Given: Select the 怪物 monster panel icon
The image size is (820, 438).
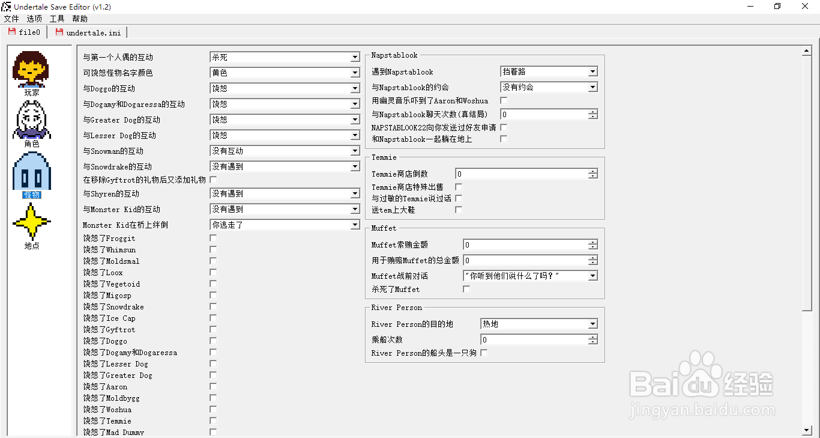Looking at the screenshot, I should point(31,171).
